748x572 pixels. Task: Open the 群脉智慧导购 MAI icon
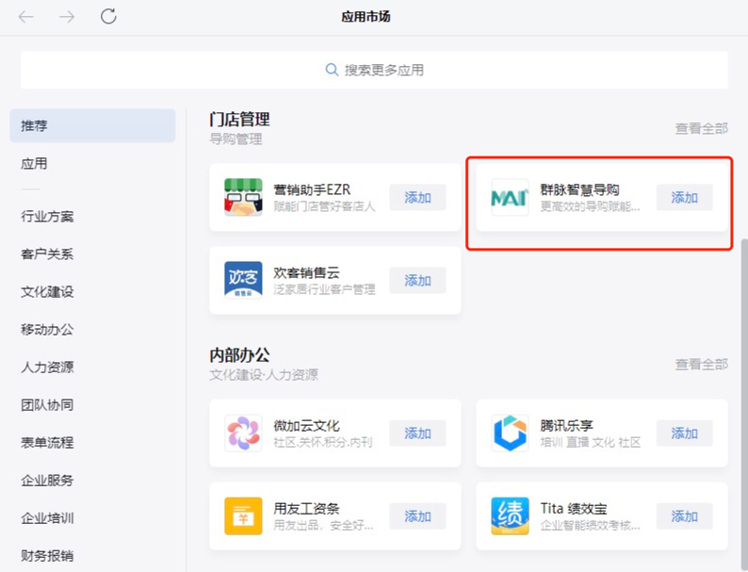pyautogui.click(x=510, y=197)
